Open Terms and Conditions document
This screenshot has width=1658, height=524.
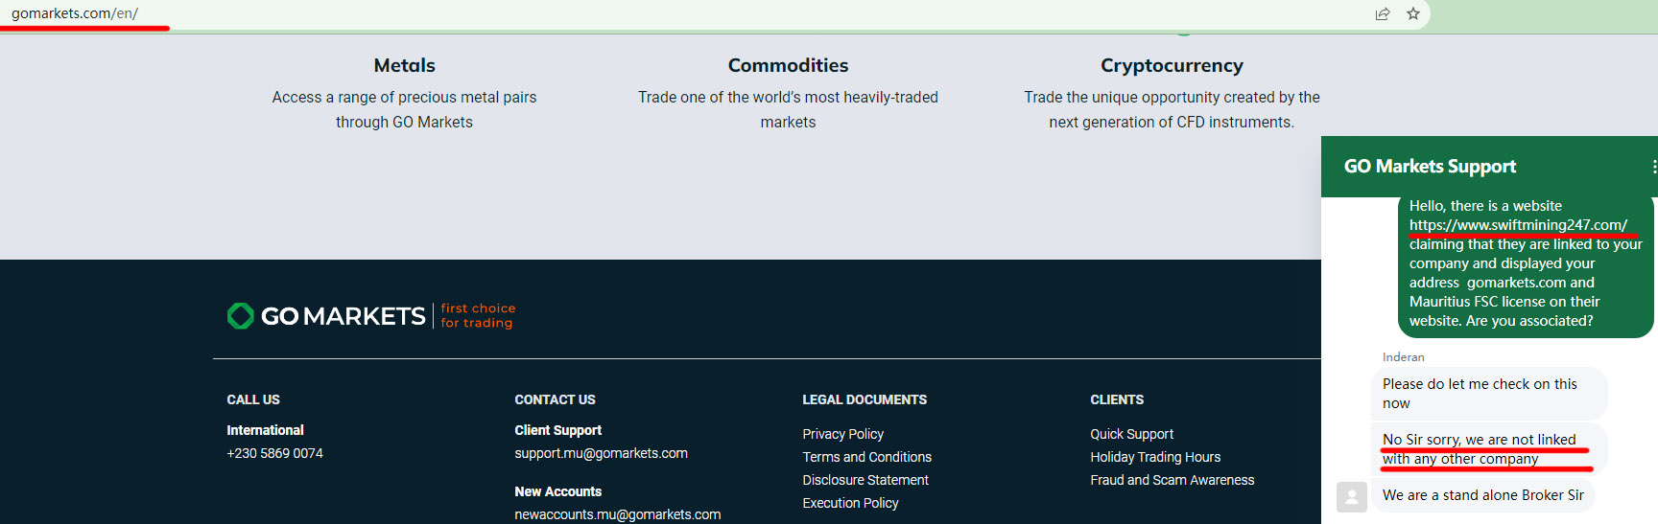(866, 457)
